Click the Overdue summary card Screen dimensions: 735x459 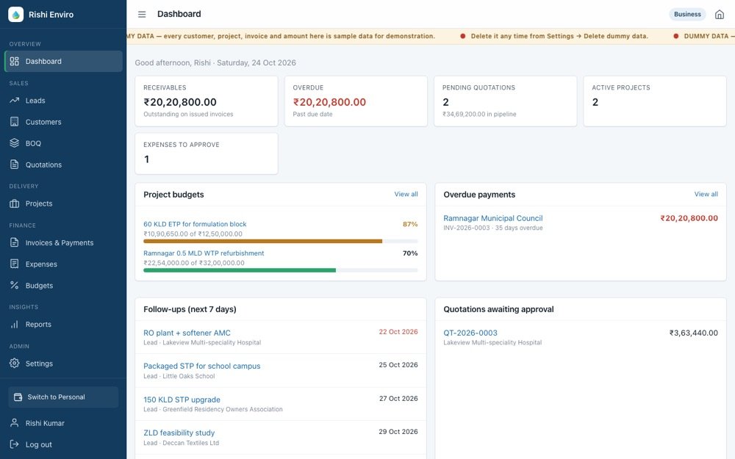pos(356,101)
